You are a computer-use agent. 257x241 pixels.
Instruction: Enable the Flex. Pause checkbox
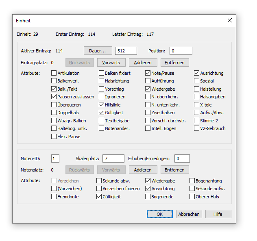pyautogui.click(x=54, y=137)
